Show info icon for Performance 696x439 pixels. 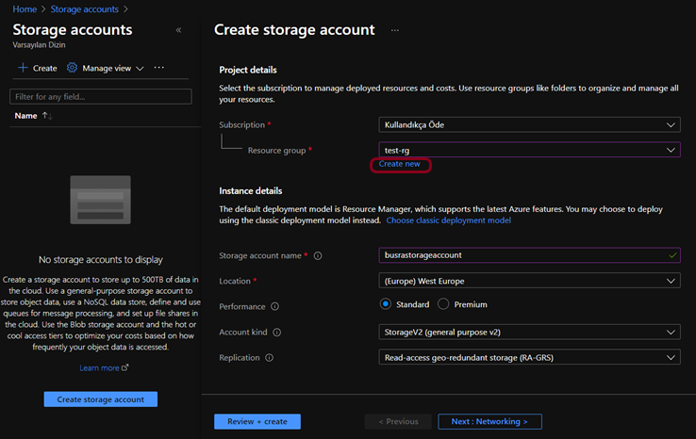tap(274, 306)
